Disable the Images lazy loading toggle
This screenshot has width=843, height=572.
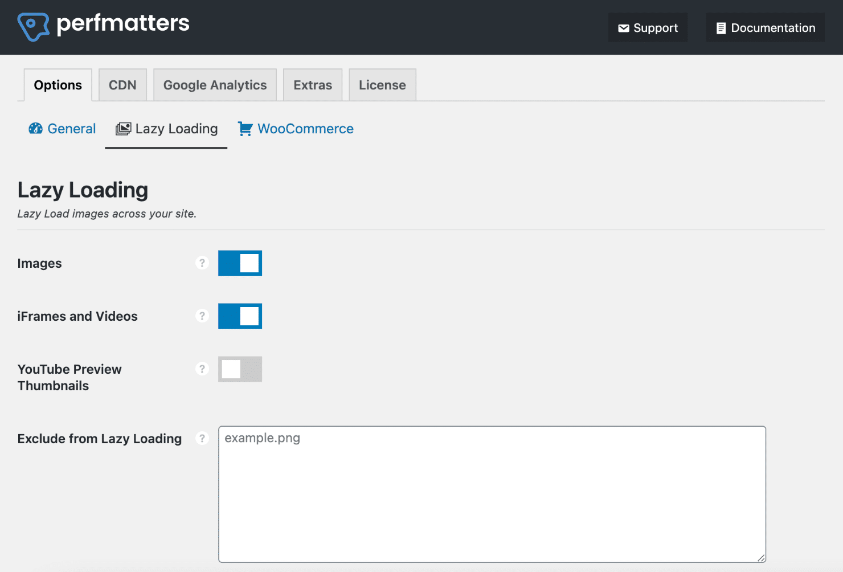click(x=239, y=263)
